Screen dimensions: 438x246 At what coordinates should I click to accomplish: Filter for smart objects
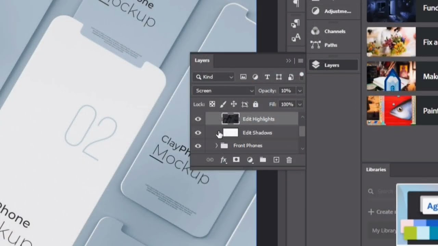pyautogui.click(x=291, y=77)
